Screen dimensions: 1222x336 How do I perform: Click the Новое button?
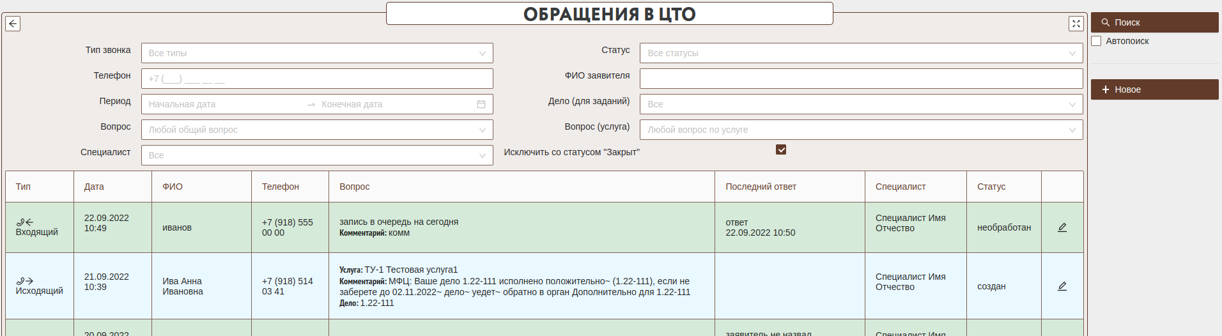[x=1154, y=89]
